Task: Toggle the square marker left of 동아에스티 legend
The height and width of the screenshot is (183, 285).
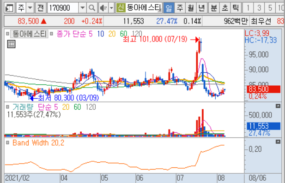Action: coord(7,34)
